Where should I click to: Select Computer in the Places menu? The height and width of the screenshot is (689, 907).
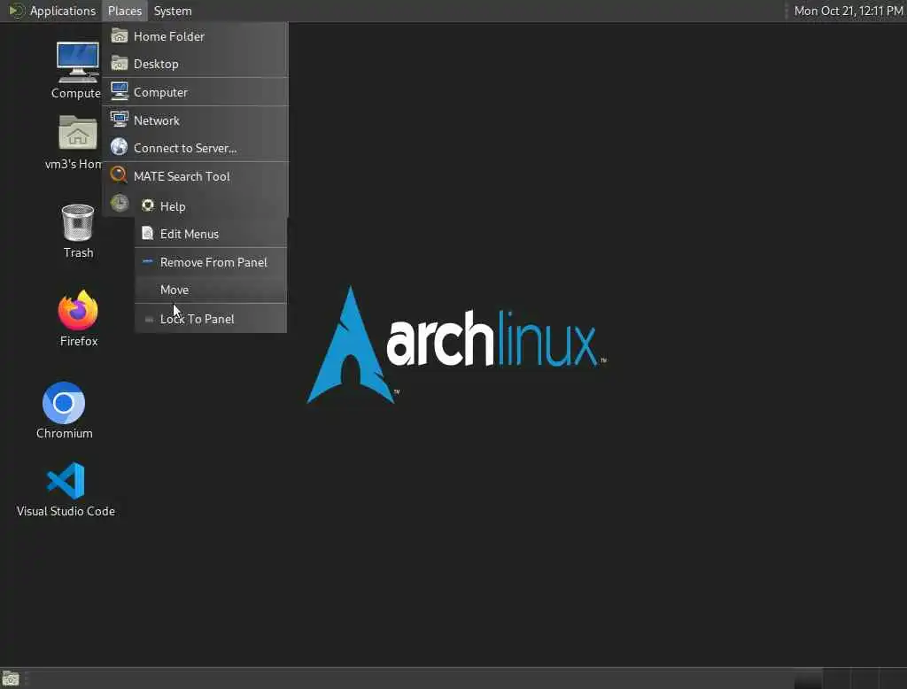195,92
